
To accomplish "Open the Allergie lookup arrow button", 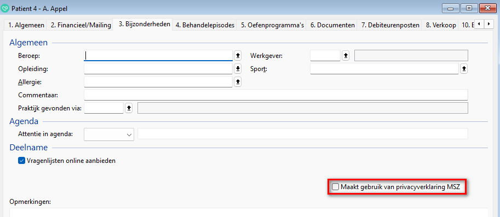I will (x=238, y=82).
